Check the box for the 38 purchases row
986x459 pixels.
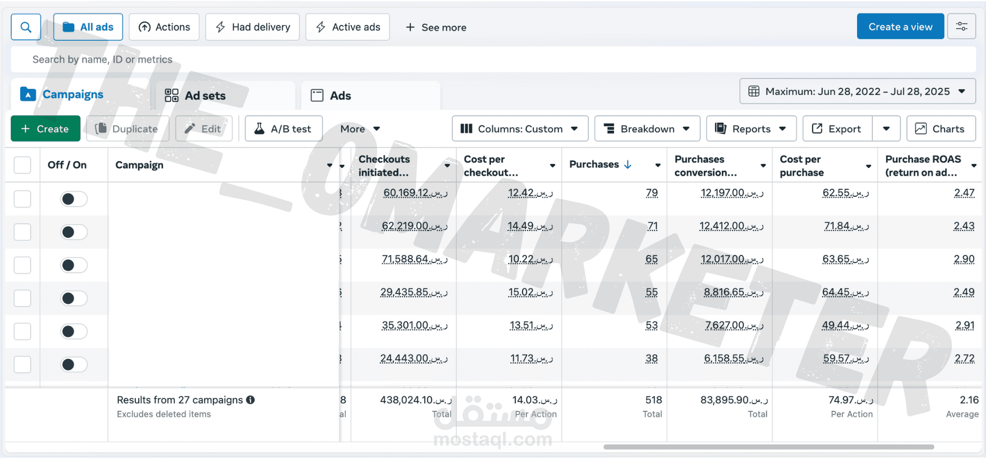coord(22,364)
